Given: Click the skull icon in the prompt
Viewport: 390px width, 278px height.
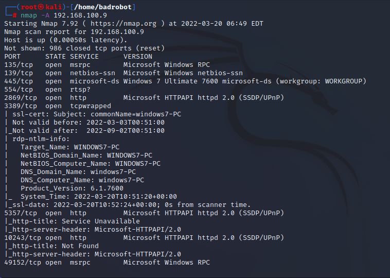Looking at the screenshot, I should 41,7.
